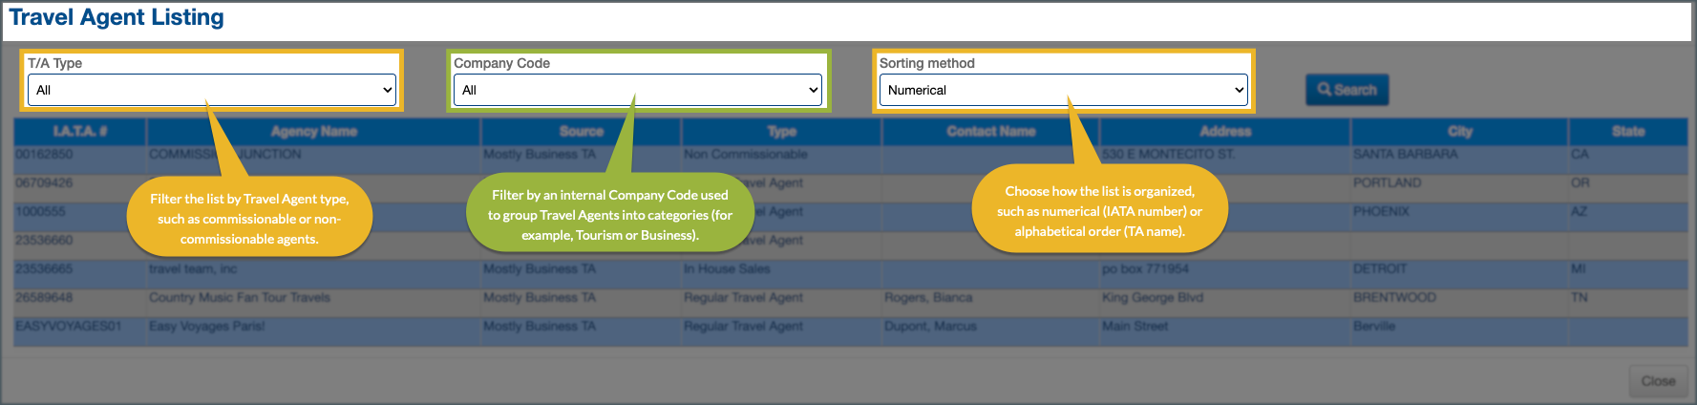
Task: Select the Country Music Fan Tour Travels agency
Action: (240, 298)
